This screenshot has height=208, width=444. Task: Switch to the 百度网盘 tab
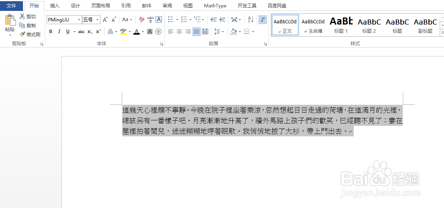277,6
